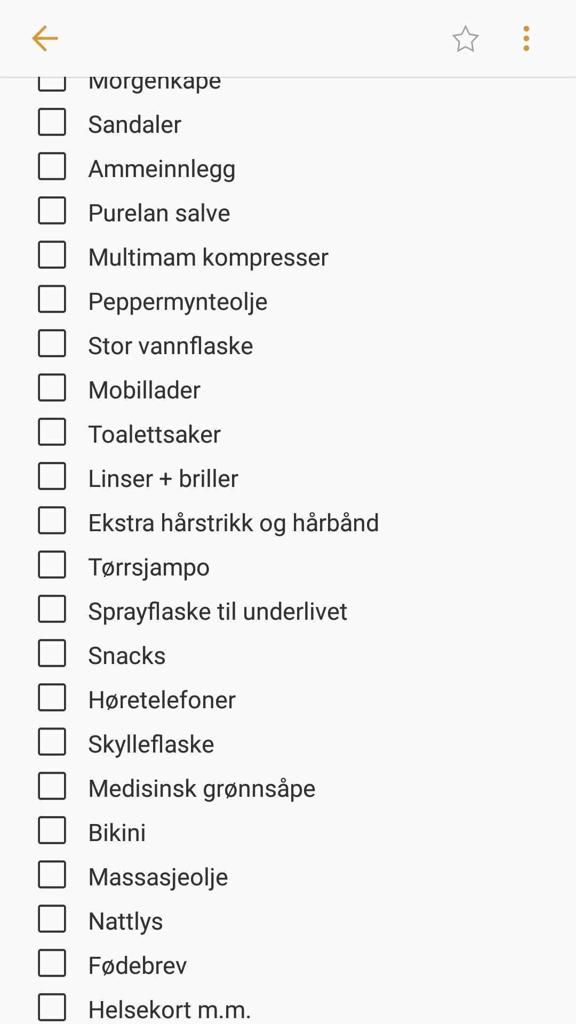Toggle the Peppermynteolje checkbox
This screenshot has width=576, height=1024.
click(x=52, y=299)
